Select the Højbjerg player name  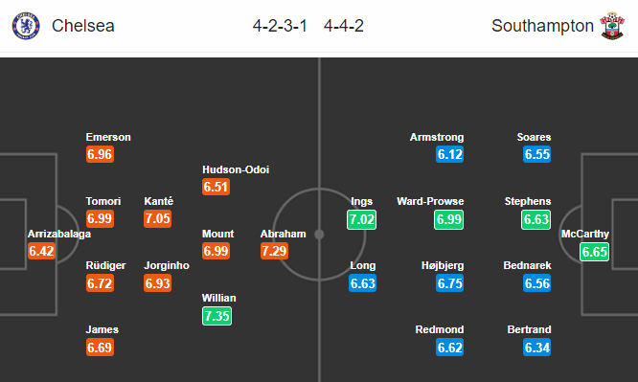(x=443, y=265)
